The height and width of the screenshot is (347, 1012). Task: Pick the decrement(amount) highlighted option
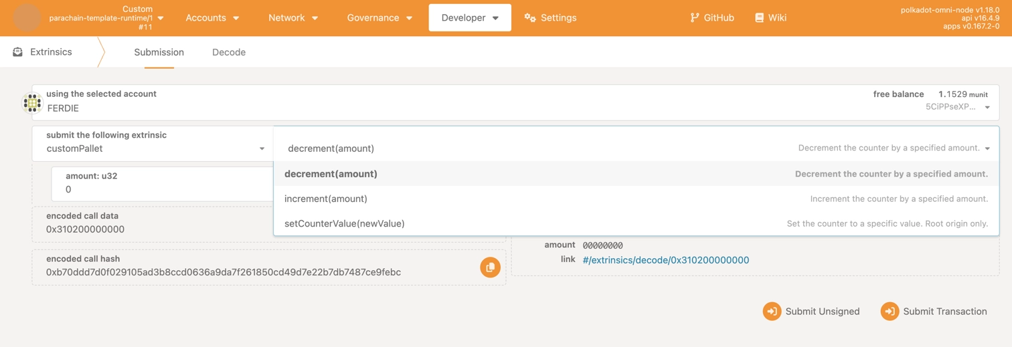(x=331, y=174)
